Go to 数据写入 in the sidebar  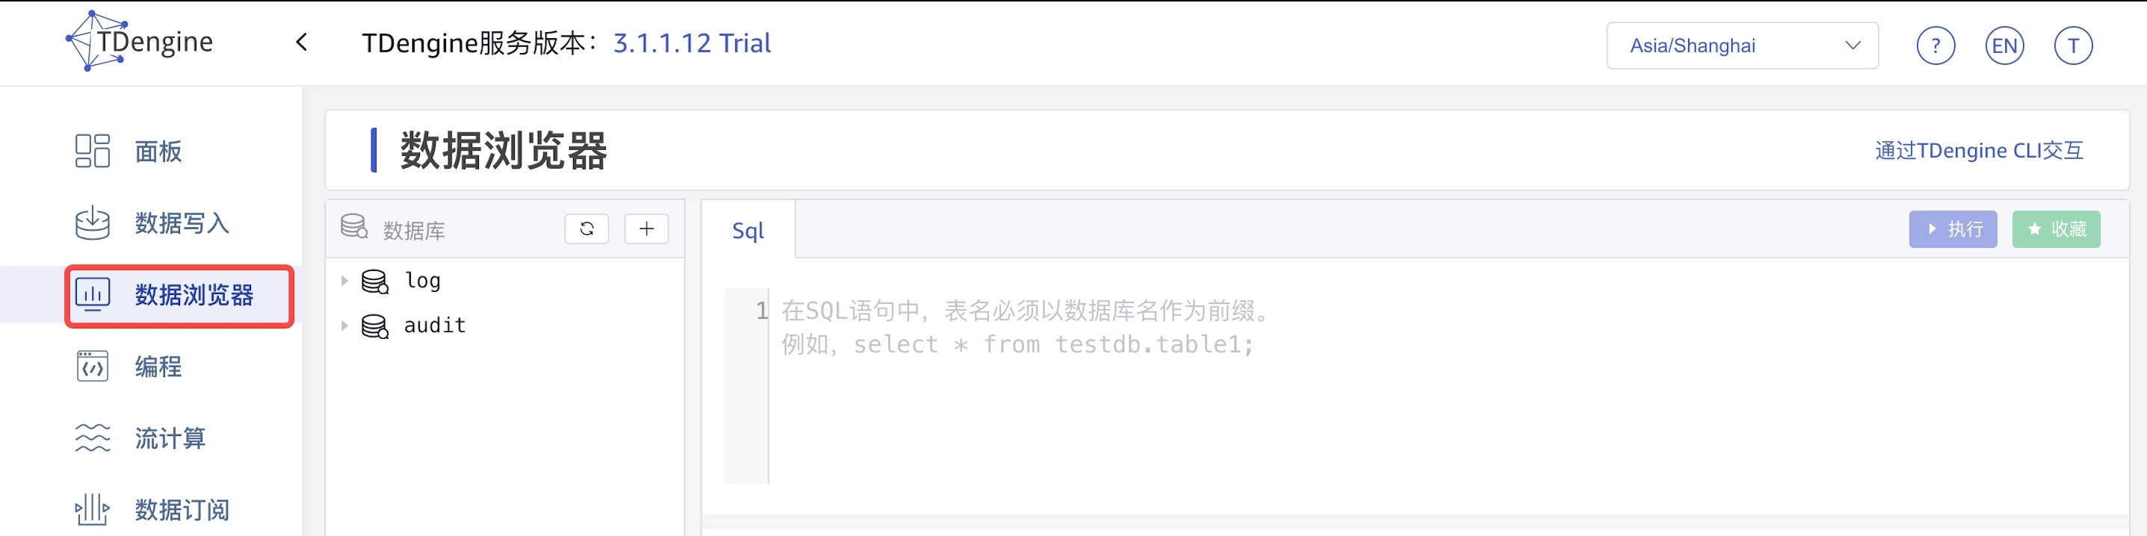[x=181, y=223]
